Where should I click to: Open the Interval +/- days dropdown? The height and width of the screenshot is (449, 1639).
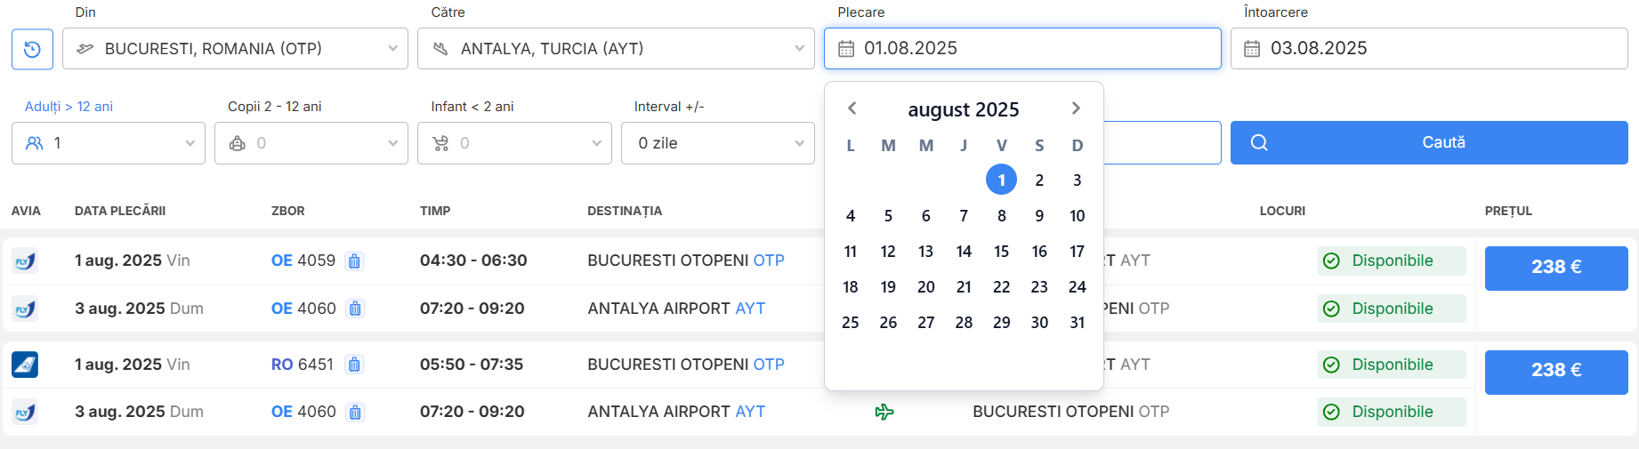click(x=718, y=143)
